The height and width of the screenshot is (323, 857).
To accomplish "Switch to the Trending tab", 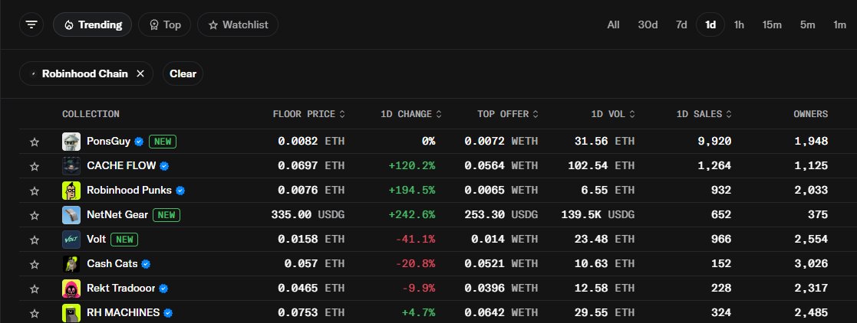I will [92, 24].
